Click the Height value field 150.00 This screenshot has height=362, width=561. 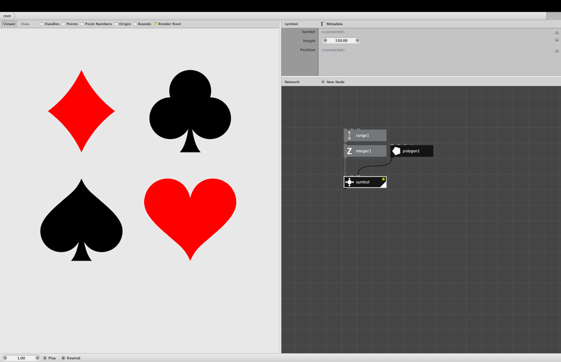(x=341, y=40)
